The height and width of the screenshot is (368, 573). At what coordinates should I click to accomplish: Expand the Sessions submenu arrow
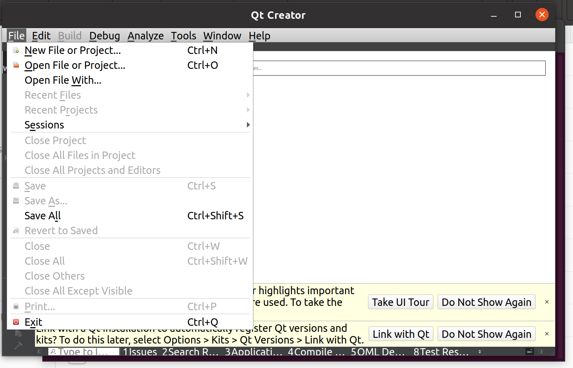[248, 125]
